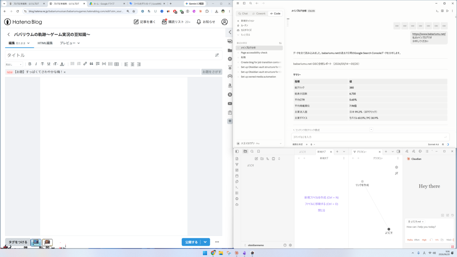Open the https://www.babariumu.net/ link in Claude chat
Image resolution: width=457 pixels, height=257 pixels.
(429, 34)
